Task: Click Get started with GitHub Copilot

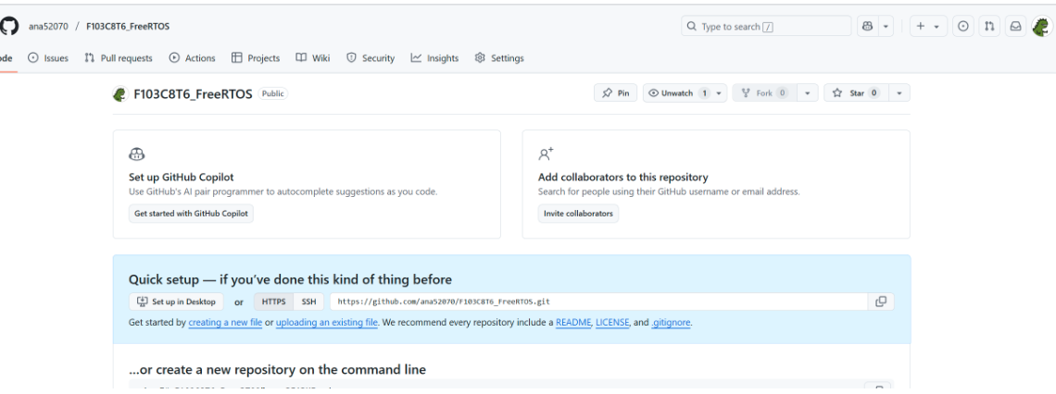Action: 192,214
